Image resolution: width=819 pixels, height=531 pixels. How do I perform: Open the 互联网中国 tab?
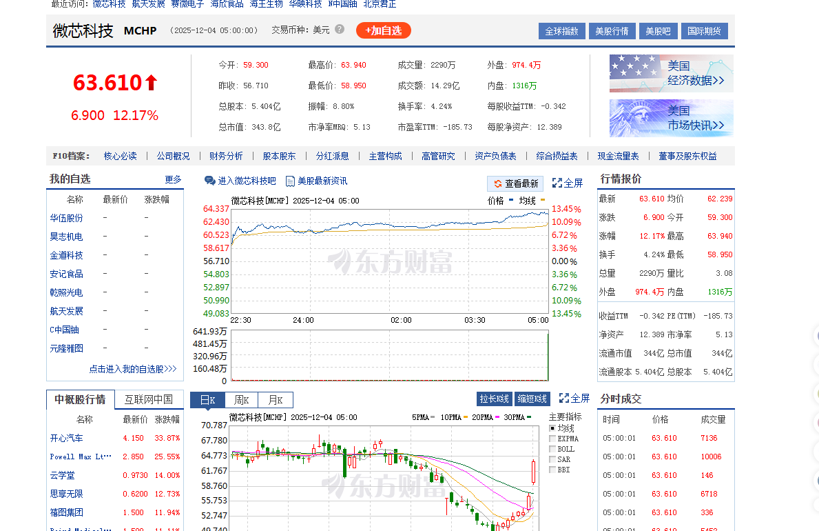point(149,400)
